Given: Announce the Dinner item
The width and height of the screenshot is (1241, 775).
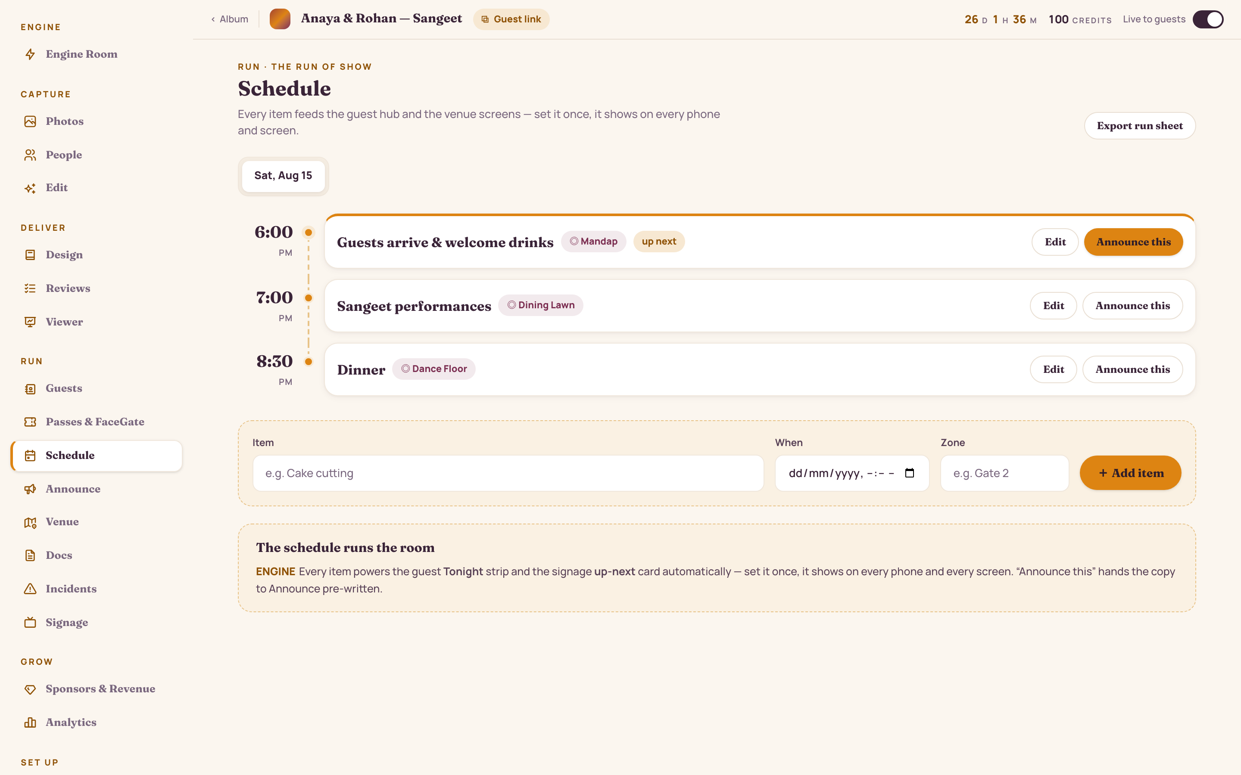Looking at the screenshot, I should [x=1132, y=369].
